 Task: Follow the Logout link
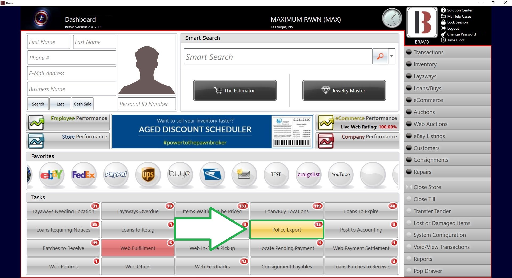pyautogui.click(x=453, y=28)
